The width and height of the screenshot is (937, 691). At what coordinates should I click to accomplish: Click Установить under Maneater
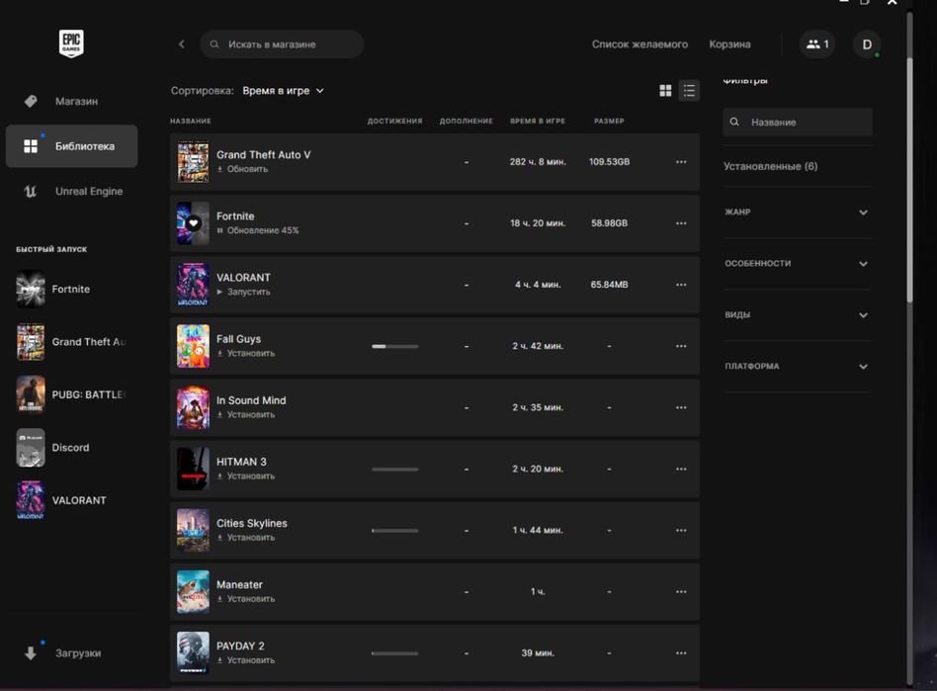pyautogui.click(x=245, y=599)
